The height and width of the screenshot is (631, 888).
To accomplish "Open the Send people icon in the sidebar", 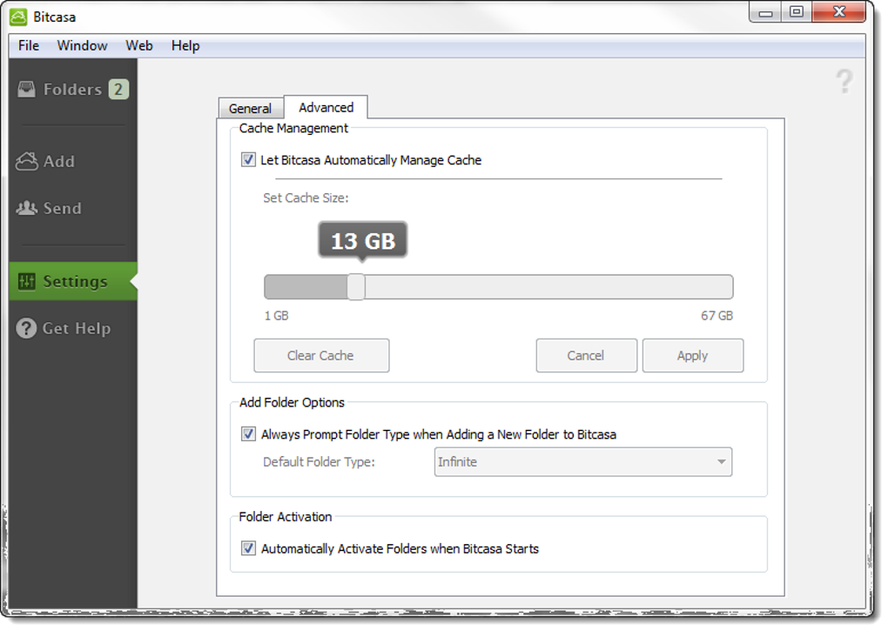I will (x=27, y=208).
